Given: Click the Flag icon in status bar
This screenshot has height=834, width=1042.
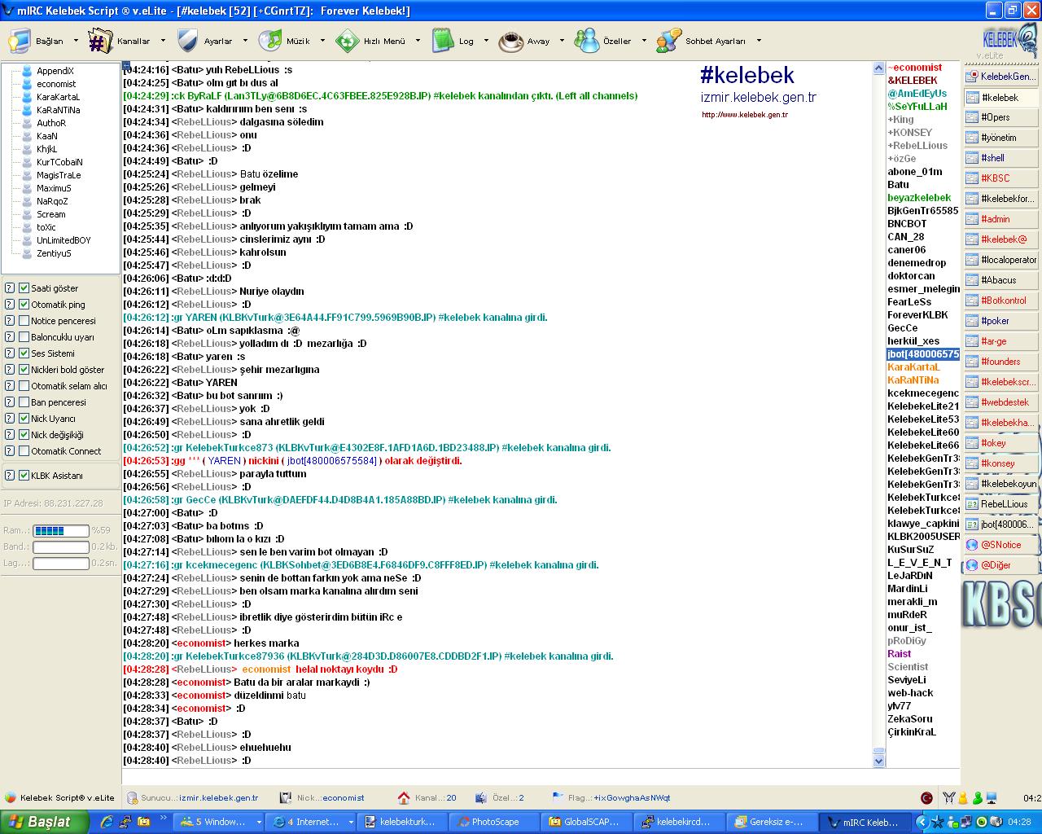Looking at the screenshot, I should pos(558,798).
